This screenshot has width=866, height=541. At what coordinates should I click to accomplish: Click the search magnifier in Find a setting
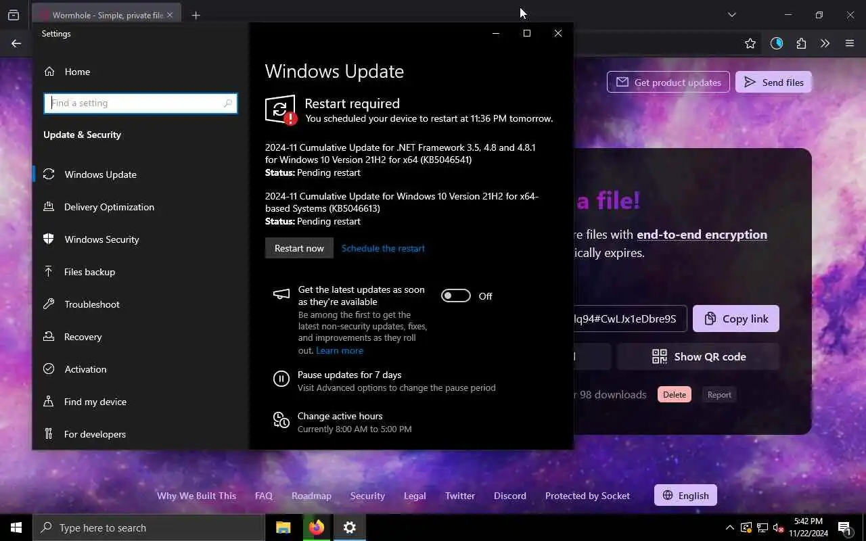(x=228, y=103)
